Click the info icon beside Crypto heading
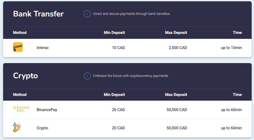This screenshot has width=254, height=140. tap(87, 76)
